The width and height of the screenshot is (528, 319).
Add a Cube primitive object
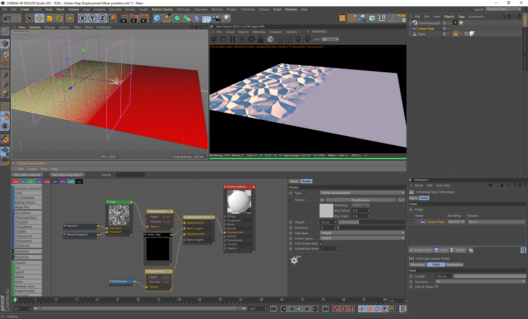tap(157, 18)
